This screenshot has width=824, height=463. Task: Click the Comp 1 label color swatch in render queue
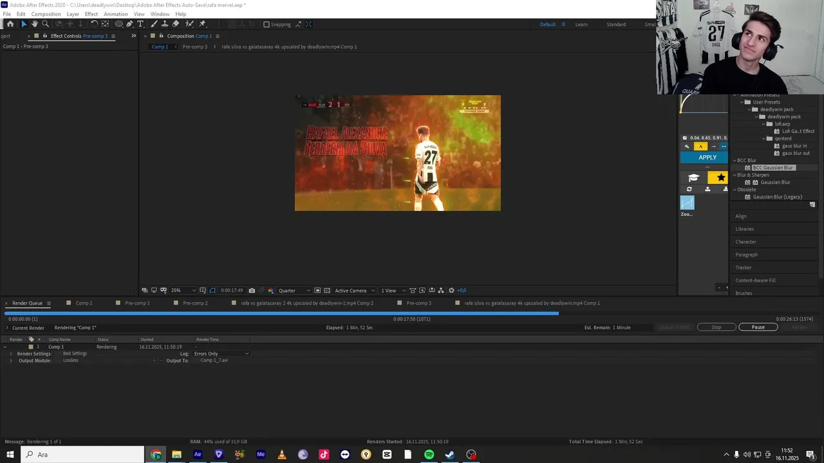pos(30,347)
